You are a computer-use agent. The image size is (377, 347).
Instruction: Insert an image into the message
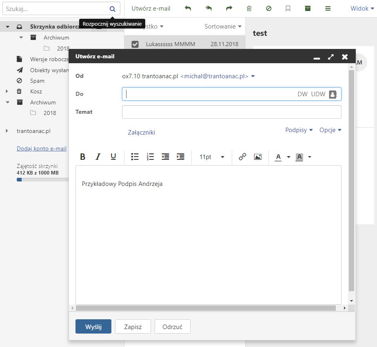tap(258, 157)
